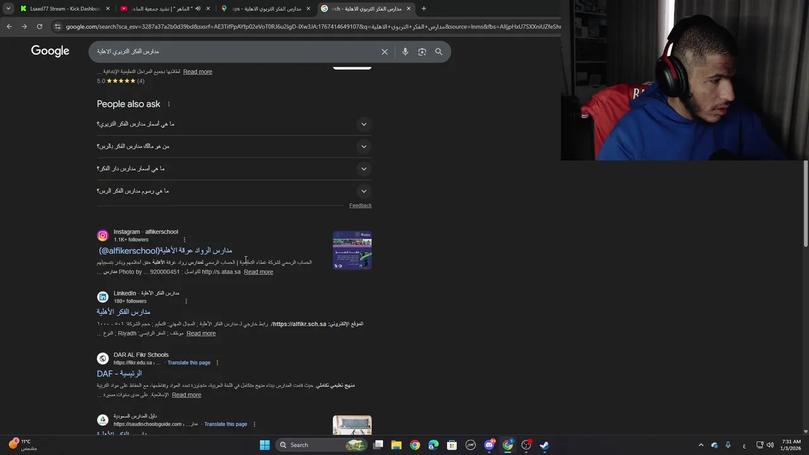Close the Kick Dashboard tab

pos(107,9)
